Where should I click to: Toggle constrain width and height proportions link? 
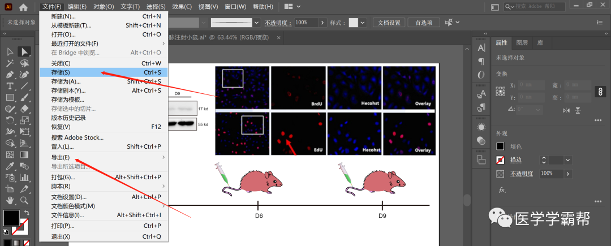click(x=600, y=91)
